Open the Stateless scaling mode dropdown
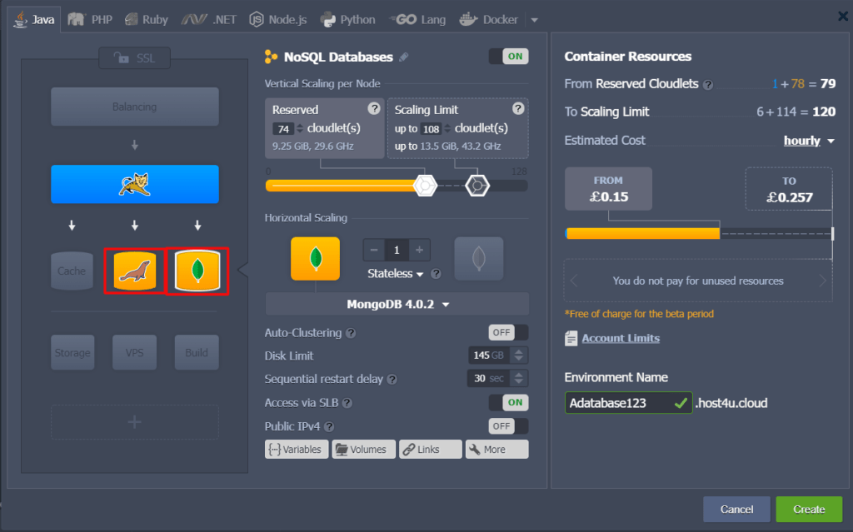Image resolution: width=853 pixels, height=532 pixels. pos(396,274)
